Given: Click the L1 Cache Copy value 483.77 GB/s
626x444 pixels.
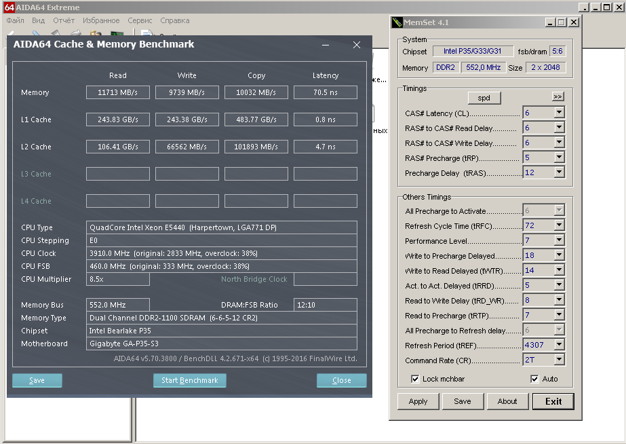Looking at the screenshot, I should click(x=256, y=119).
